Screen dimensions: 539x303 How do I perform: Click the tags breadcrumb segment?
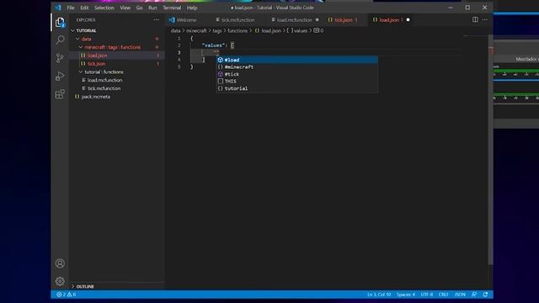[217, 30]
